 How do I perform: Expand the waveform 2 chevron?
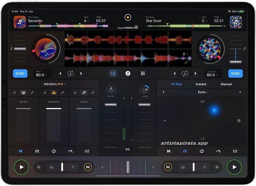click(187, 54)
